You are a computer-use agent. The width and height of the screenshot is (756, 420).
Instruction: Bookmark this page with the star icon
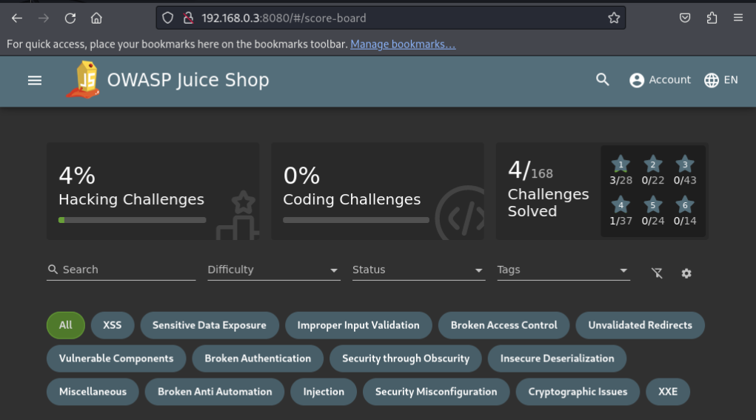(614, 19)
